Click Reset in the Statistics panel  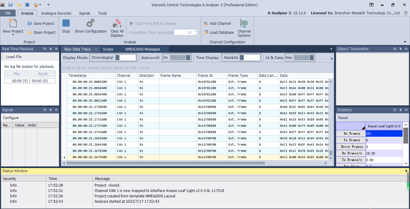point(343,118)
